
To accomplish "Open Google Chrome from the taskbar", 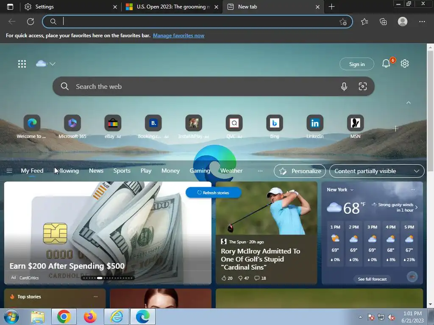I will [64, 317].
